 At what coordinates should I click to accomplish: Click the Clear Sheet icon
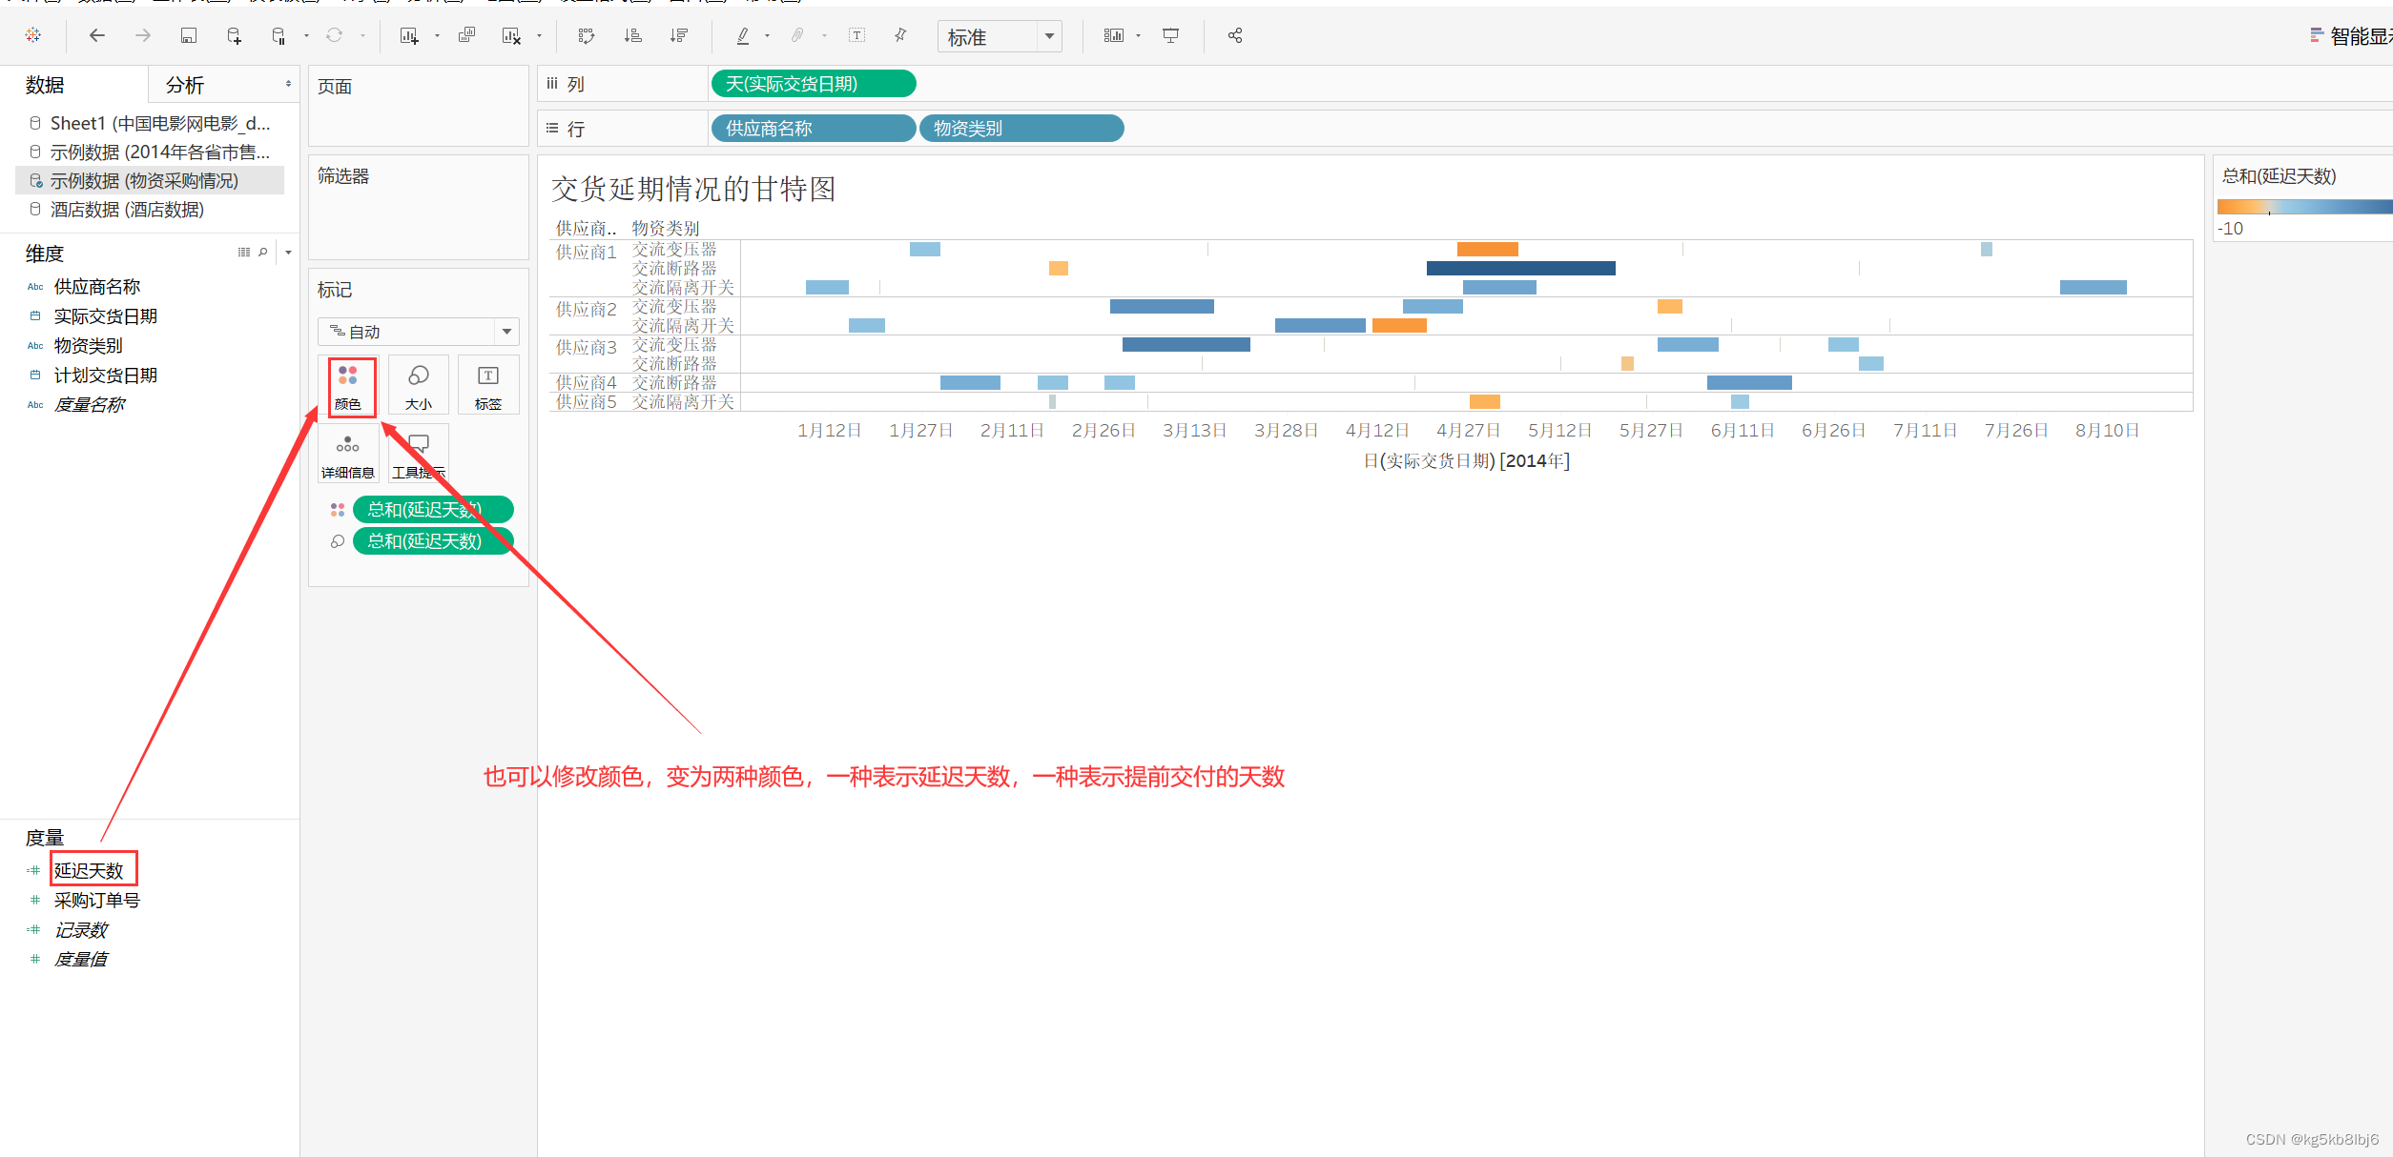(x=511, y=35)
